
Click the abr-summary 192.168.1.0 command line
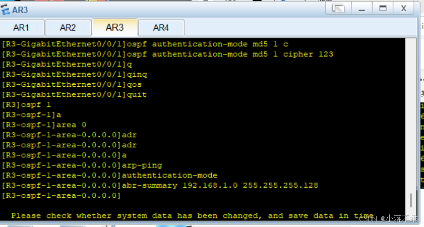pos(160,186)
